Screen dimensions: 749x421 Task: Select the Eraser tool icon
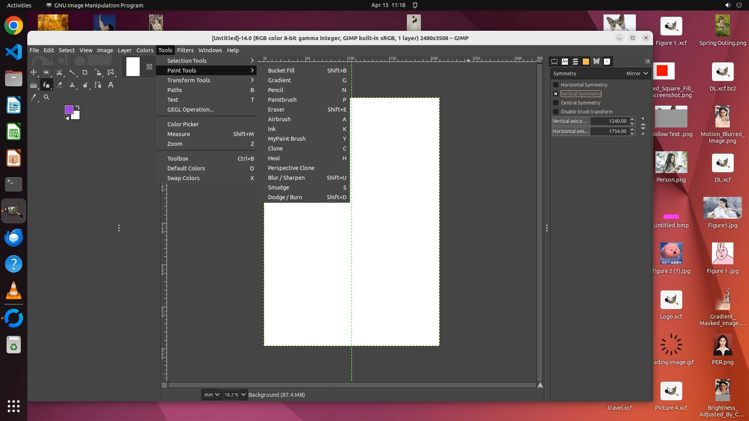point(59,85)
